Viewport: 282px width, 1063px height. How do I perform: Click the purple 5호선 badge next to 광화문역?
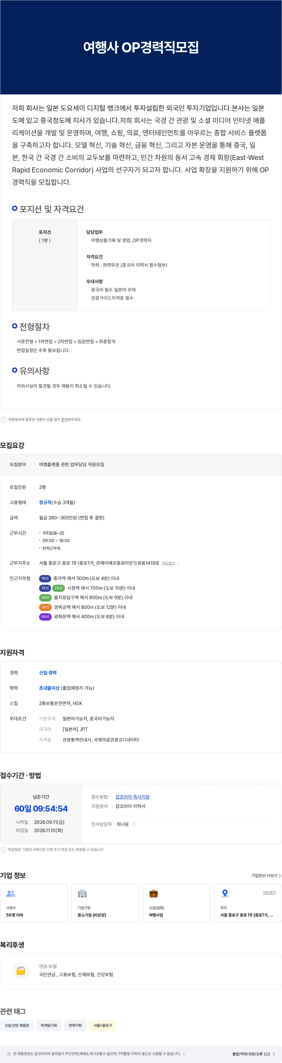45,617
